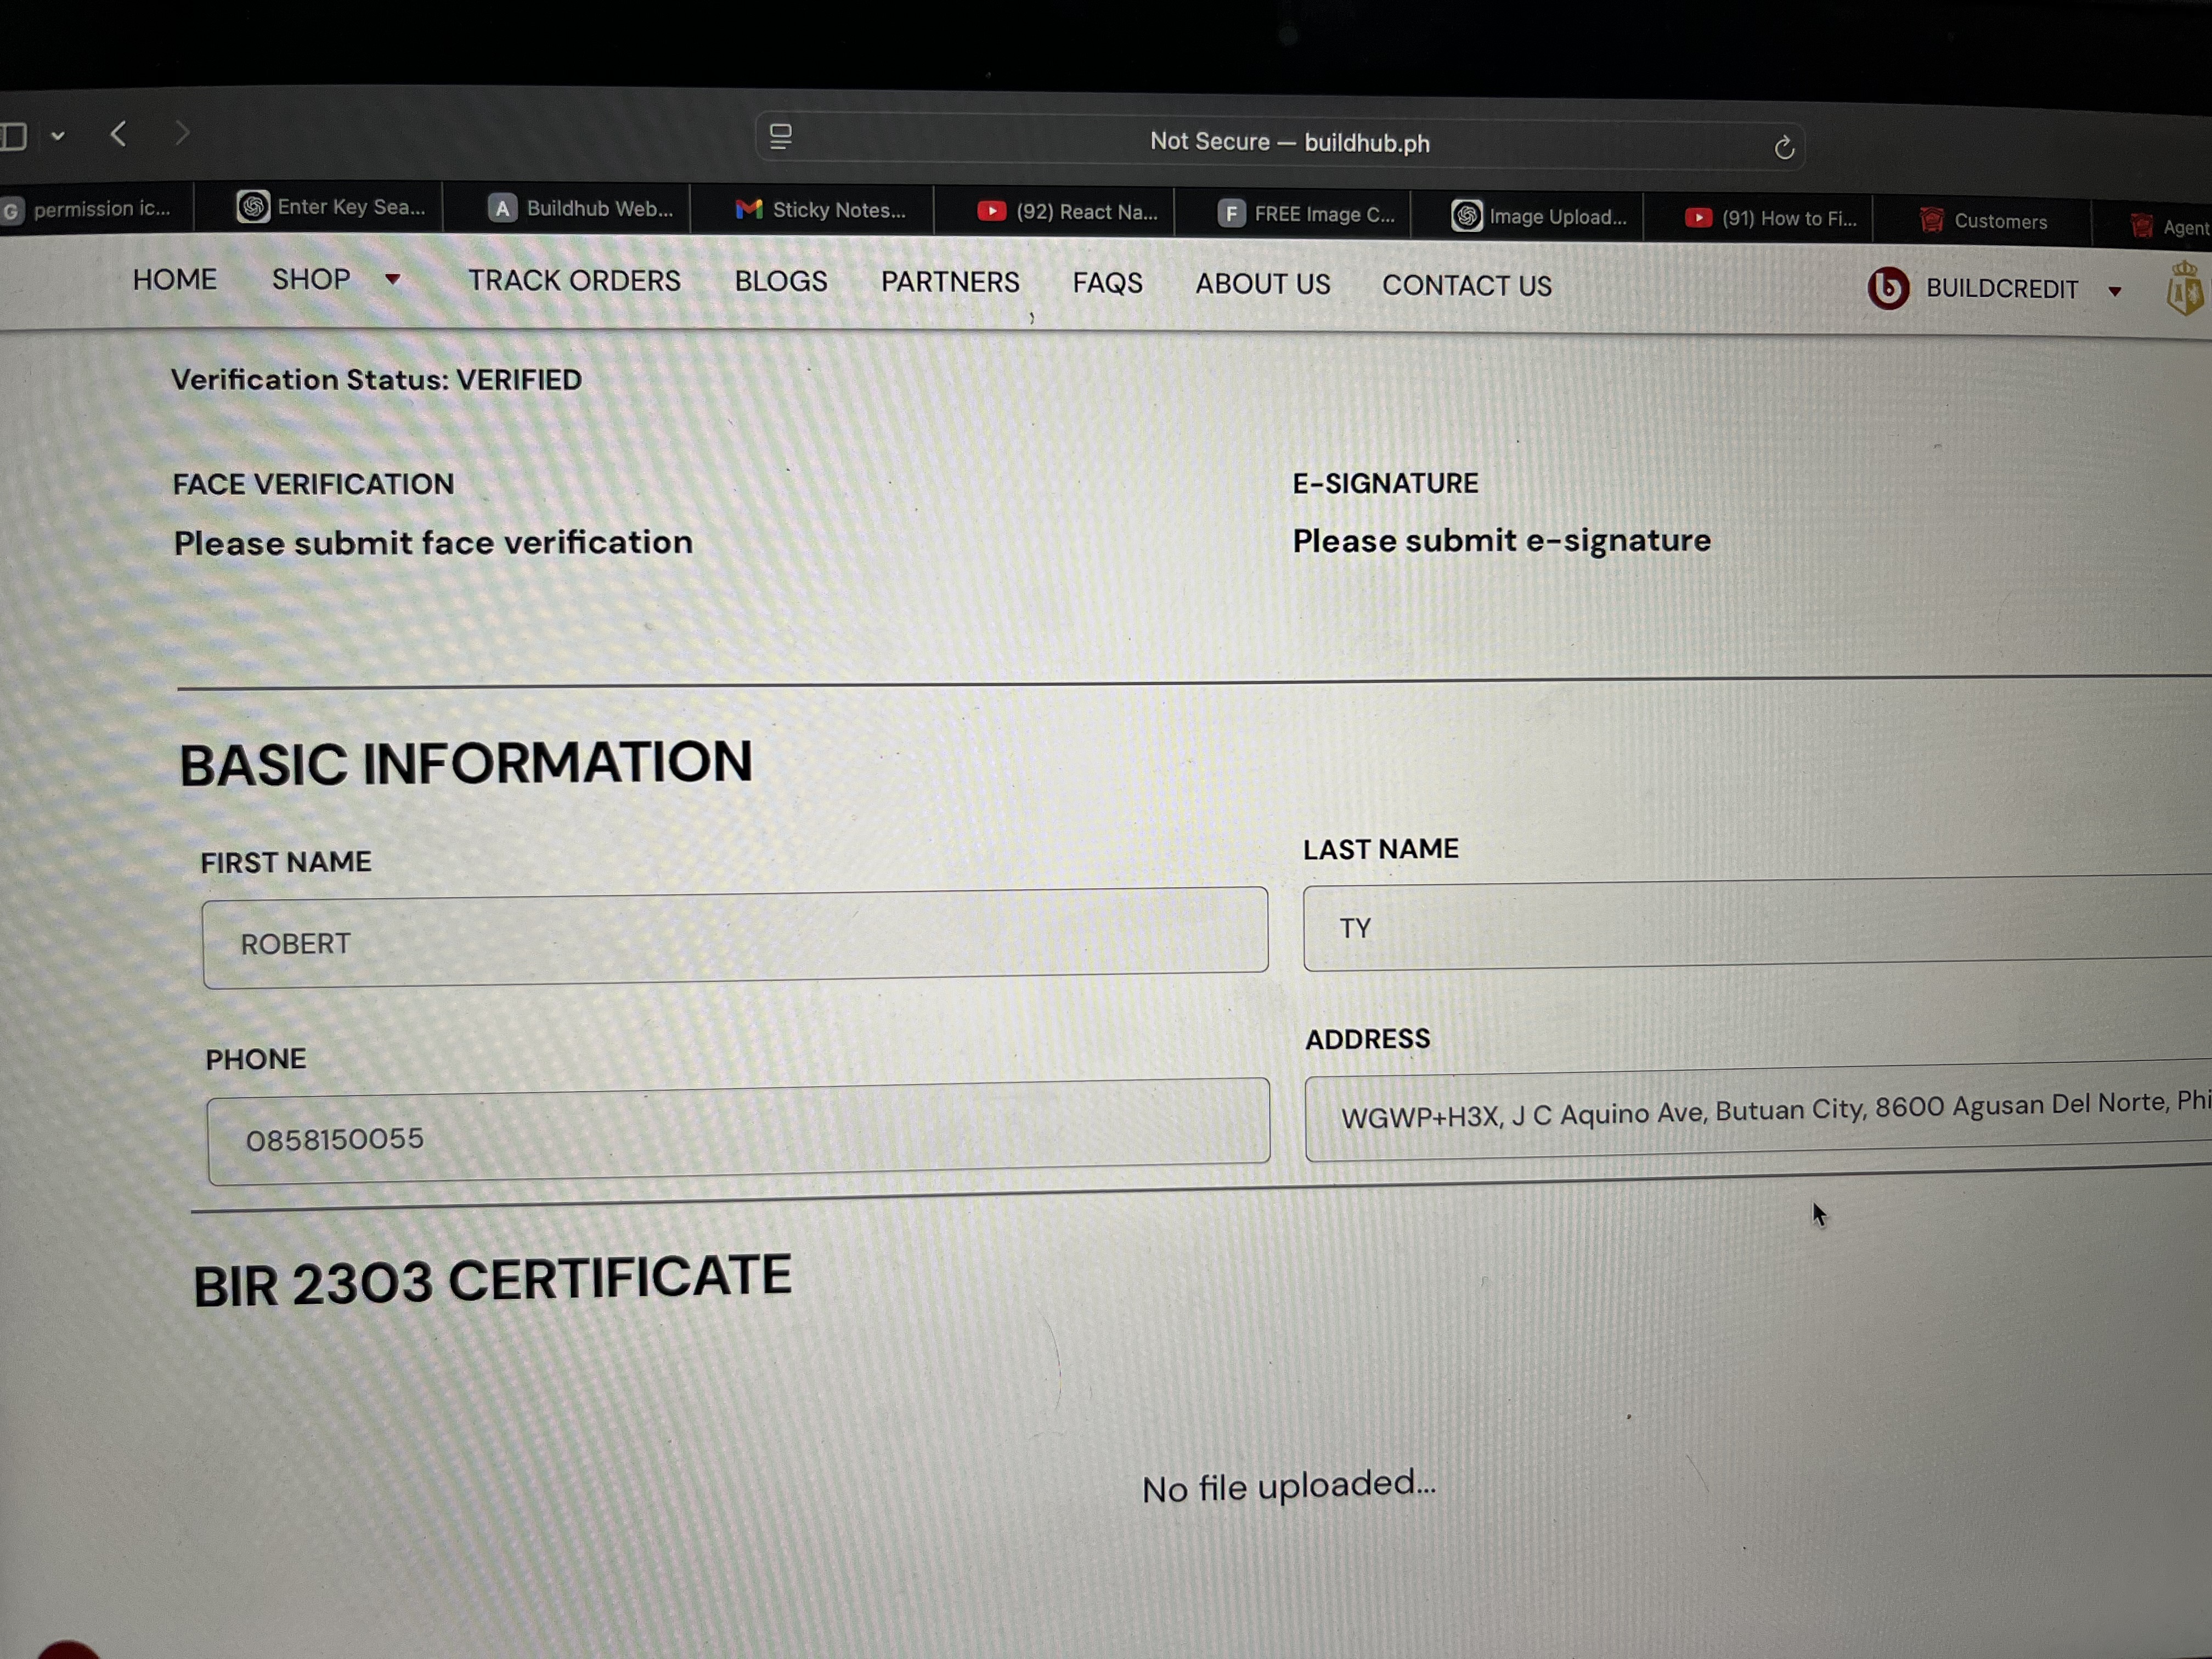Open the sidebar options chevron
The width and height of the screenshot is (2212, 1659).
[58, 135]
